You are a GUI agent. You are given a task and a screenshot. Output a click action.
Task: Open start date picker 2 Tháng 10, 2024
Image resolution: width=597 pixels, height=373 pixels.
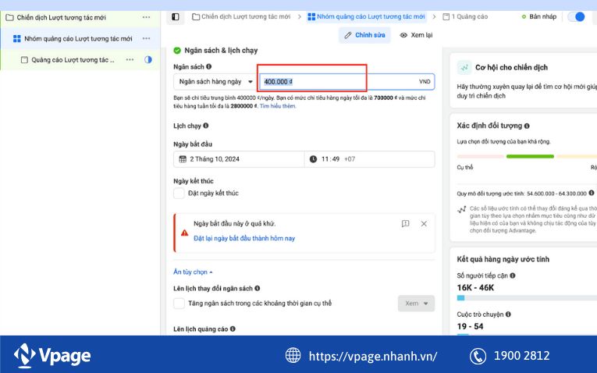click(x=239, y=159)
